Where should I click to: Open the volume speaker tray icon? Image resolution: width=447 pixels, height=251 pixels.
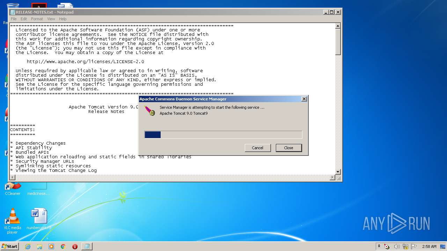pos(397,246)
